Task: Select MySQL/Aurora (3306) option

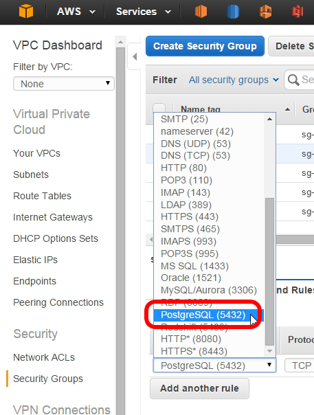Action: pos(210,290)
